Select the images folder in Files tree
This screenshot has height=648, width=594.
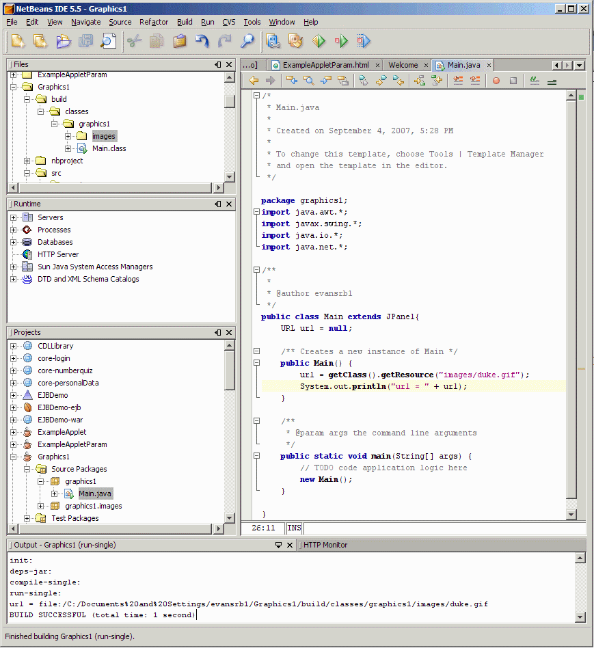point(104,136)
